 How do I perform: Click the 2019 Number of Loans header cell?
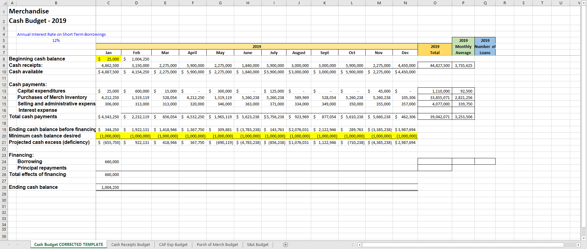coord(485,46)
